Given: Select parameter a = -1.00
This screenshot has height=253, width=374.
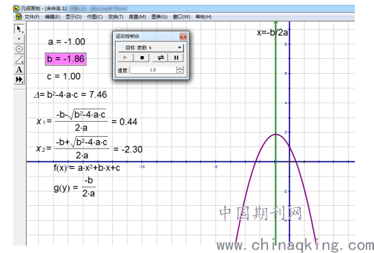Looking at the screenshot, I should click(x=66, y=42).
